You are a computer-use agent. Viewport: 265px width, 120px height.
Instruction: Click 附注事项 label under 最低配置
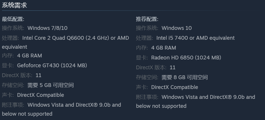point(13,105)
